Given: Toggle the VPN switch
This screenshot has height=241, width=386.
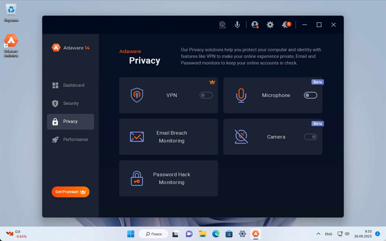Looking at the screenshot, I should coord(206,95).
